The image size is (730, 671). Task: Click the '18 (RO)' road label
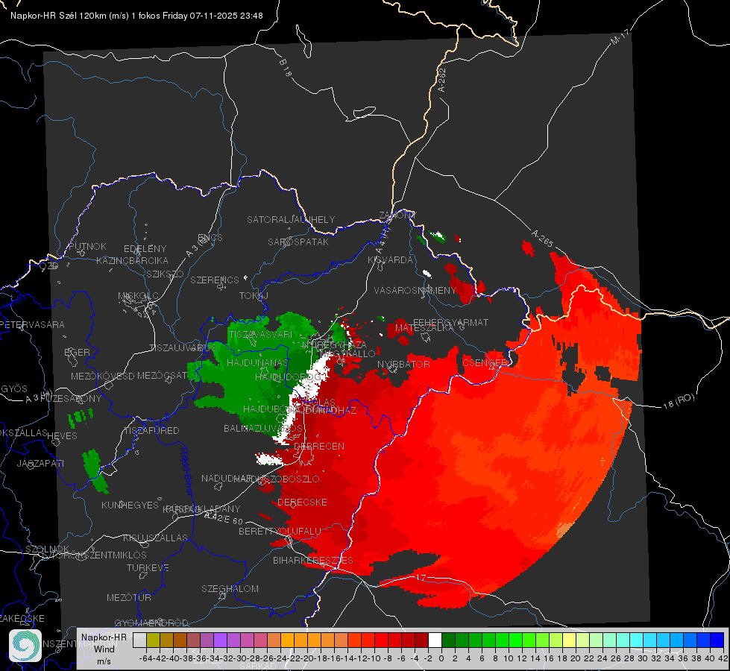tap(679, 401)
